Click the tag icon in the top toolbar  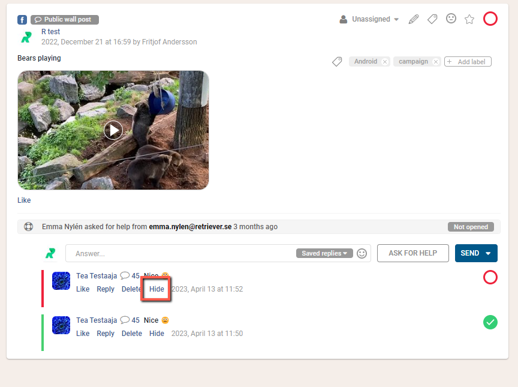coord(432,19)
